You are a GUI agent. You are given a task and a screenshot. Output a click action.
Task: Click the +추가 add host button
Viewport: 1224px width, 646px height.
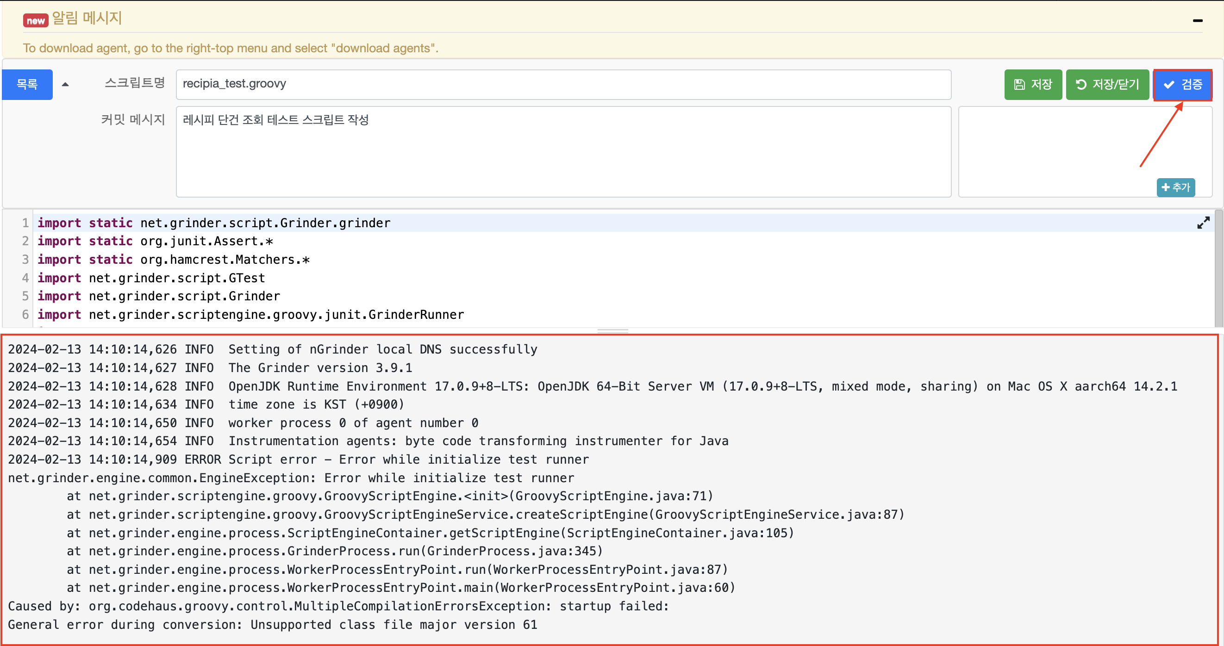click(x=1175, y=187)
